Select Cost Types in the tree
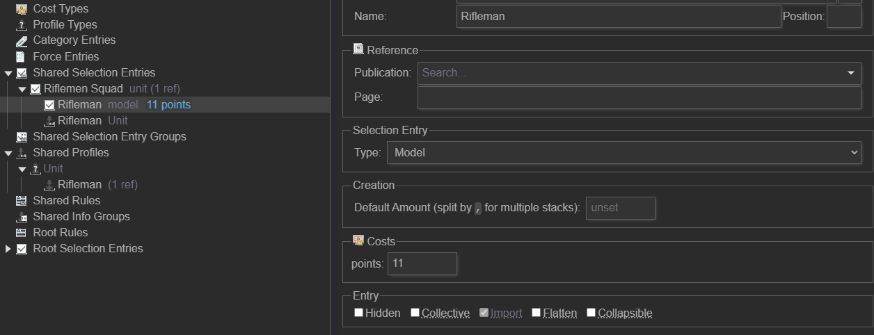Screen dimensions: 874x335 coord(61,9)
